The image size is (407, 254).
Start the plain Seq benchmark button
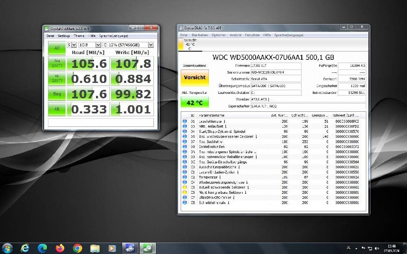coord(57,94)
